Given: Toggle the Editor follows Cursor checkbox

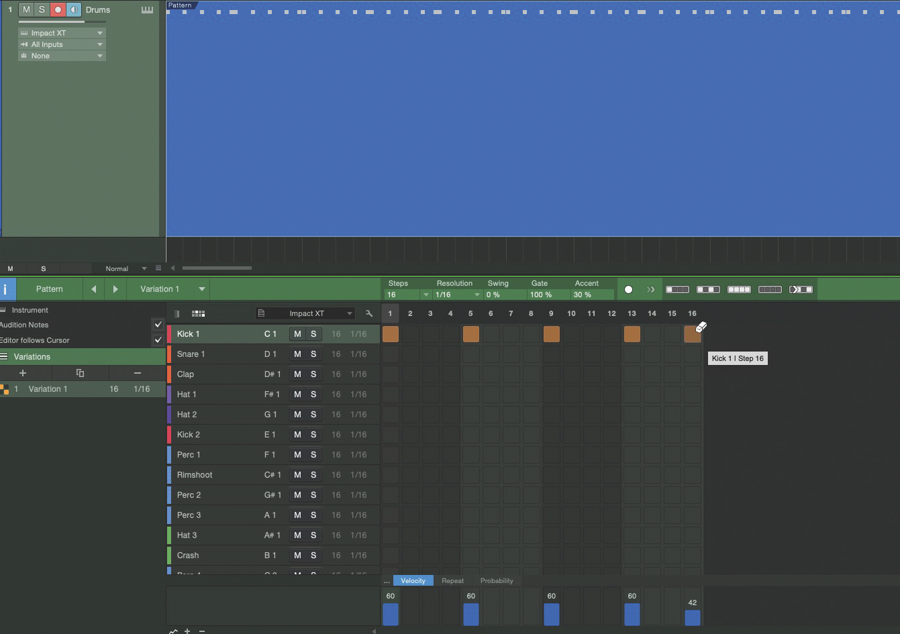Looking at the screenshot, I should click(x=158, y=340).
